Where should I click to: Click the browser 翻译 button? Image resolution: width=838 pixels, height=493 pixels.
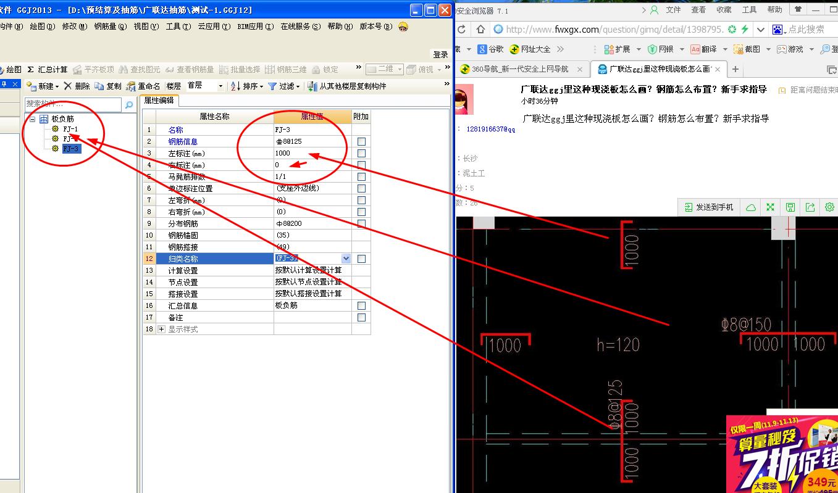[703, 49]
